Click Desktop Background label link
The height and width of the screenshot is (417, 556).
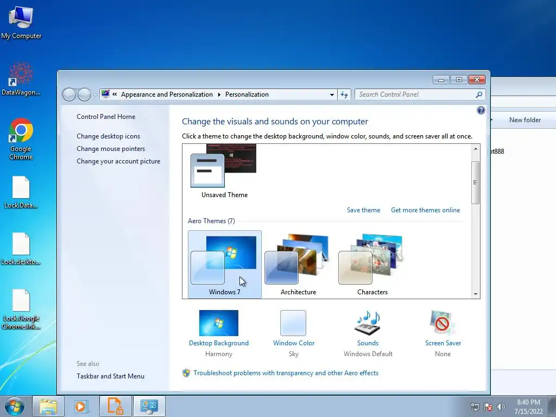219,343
